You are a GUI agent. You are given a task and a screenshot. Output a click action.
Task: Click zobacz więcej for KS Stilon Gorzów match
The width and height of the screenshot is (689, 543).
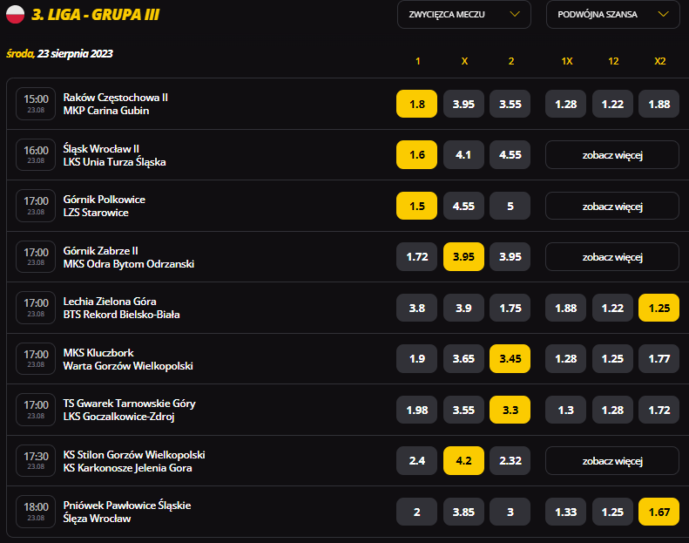click(x=611, y=460)
